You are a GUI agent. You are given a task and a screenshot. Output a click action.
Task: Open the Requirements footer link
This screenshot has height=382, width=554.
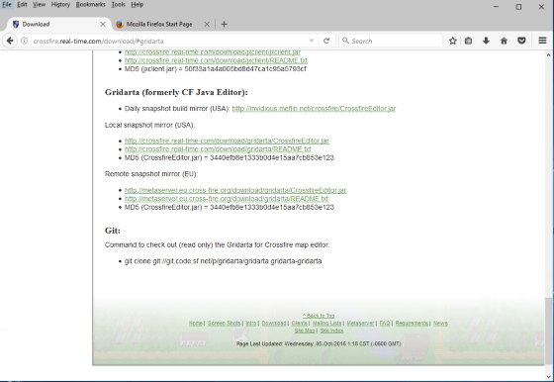[412, 323]
